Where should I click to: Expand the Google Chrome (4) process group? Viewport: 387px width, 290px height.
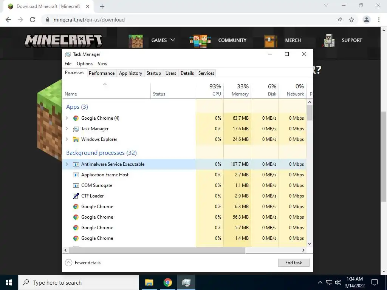67,118
